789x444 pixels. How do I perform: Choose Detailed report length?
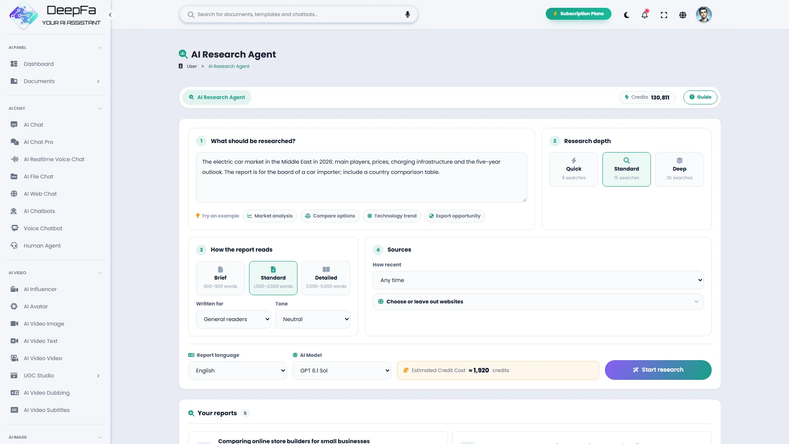pyautogui.click(x=326, y=278)
